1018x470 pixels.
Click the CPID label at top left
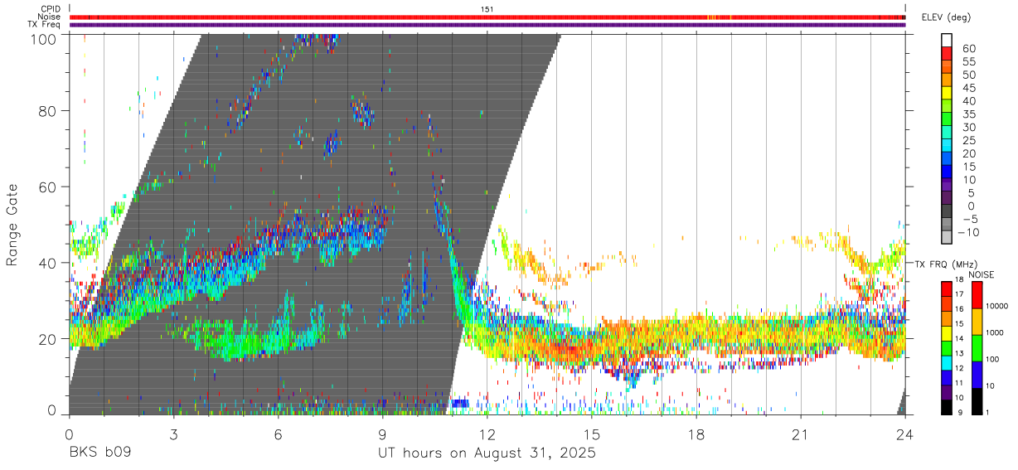coord(50,9)
